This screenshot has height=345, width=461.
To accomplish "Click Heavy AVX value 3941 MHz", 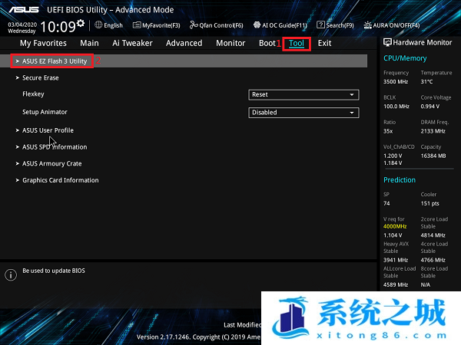I will [x=396, y=260].
